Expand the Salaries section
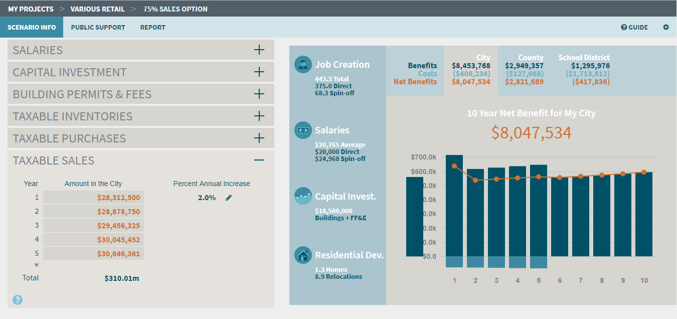The width and height of the screenshot is (677, 319). pyautogui.click(x=259, y=50)
